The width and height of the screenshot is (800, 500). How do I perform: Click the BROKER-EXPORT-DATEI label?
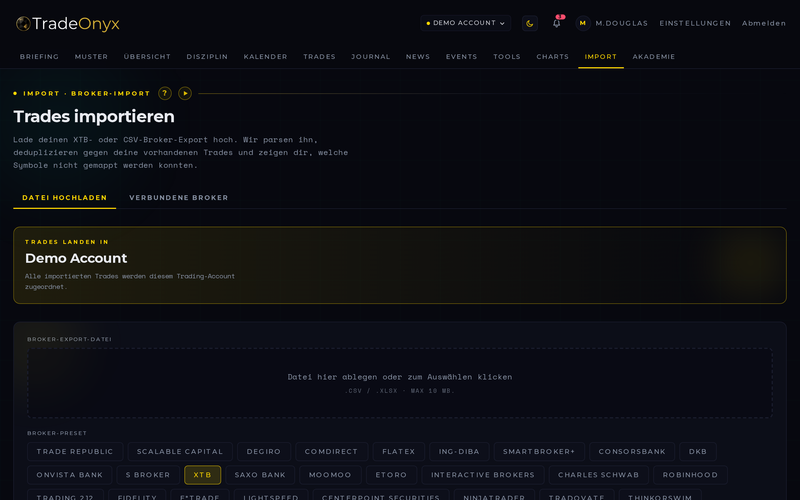pos(69,339)
